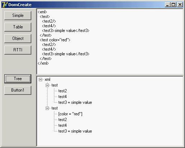Select test4 under the second test node
185x148 pixels.
63,125
